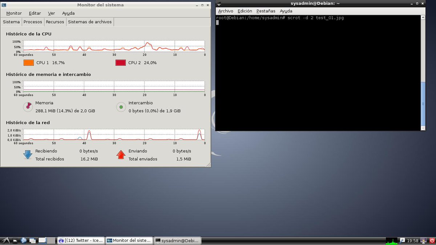Activate Monitor del sistema taskbar button
The height and width of the screenshot is (245, 436).
pos(129,240)
